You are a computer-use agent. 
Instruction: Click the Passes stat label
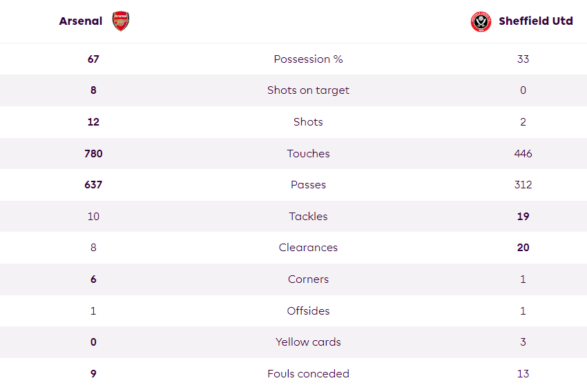pos(308,185)
